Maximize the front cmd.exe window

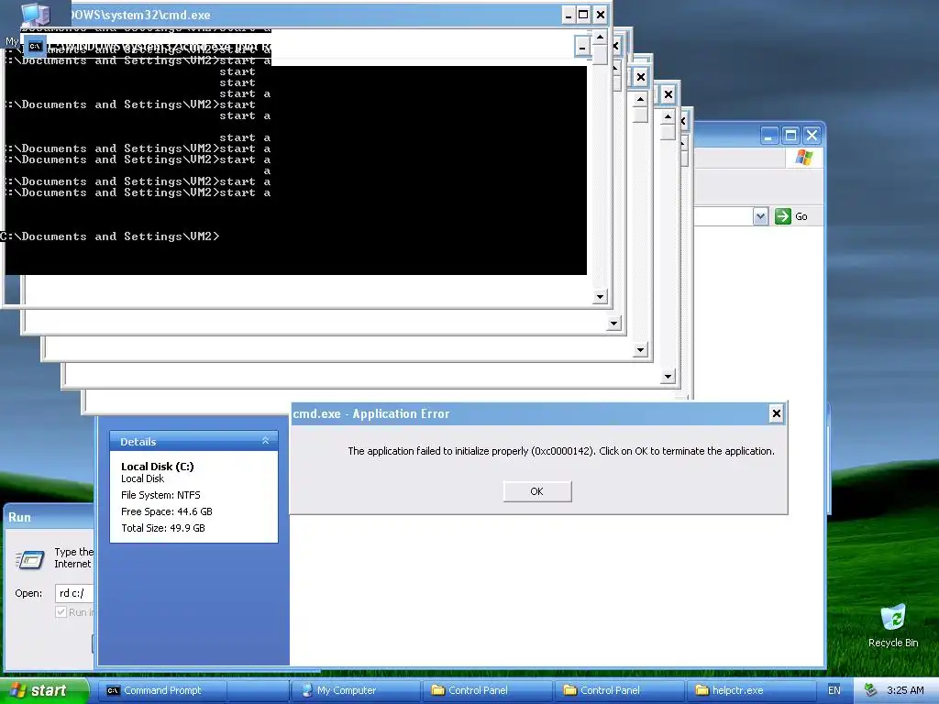[x=583, y=15]
